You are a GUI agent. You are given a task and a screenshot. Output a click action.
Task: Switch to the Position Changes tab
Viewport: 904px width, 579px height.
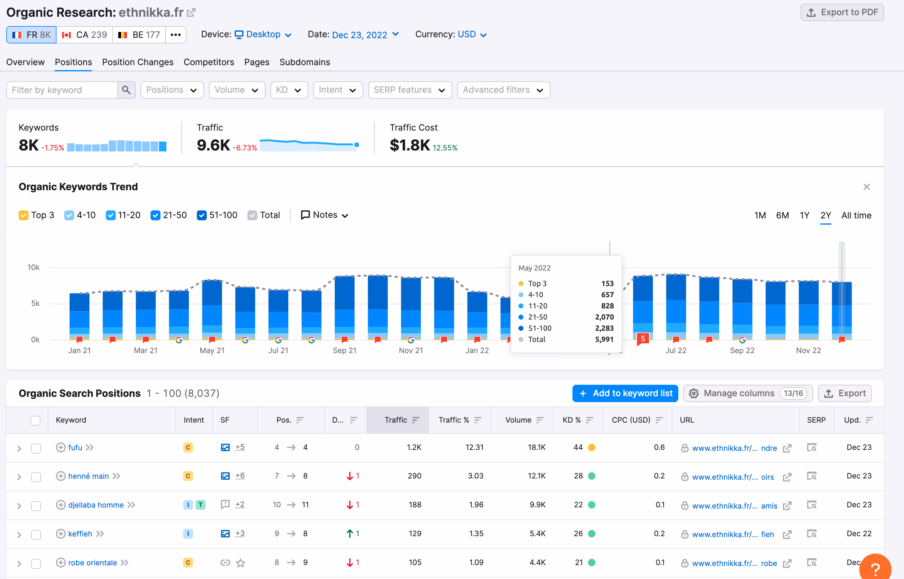[x=138, y=62]
